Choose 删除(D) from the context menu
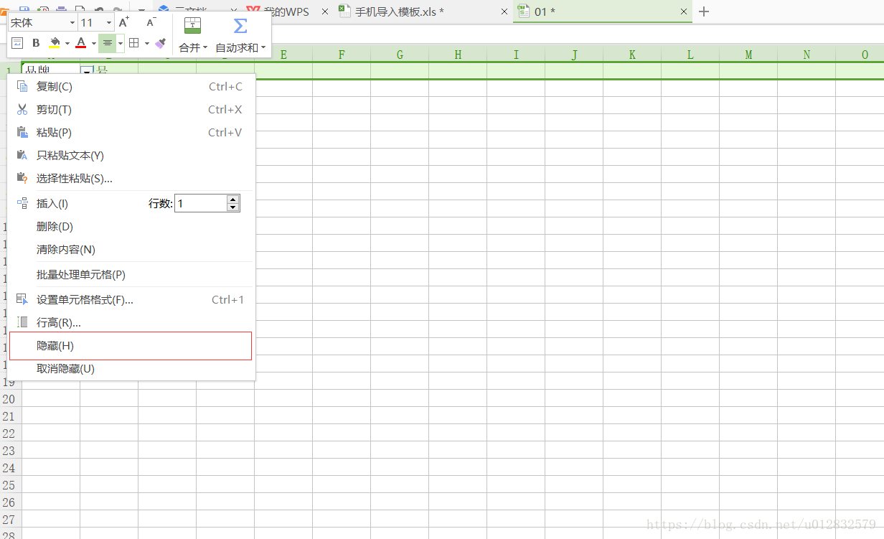The image size is (884, 539). pos(132,227)
